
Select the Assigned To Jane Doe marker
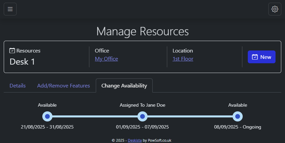[142, 116]
